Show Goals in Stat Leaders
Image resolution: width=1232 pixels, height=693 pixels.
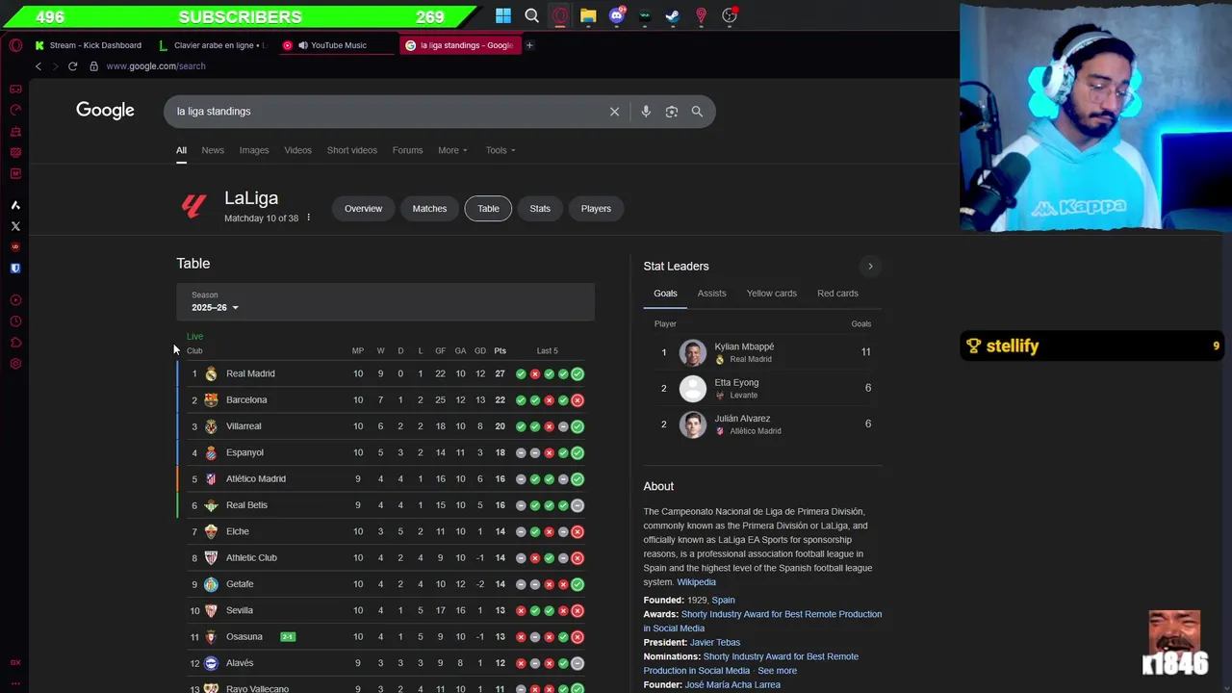click(x=665, y=294)
